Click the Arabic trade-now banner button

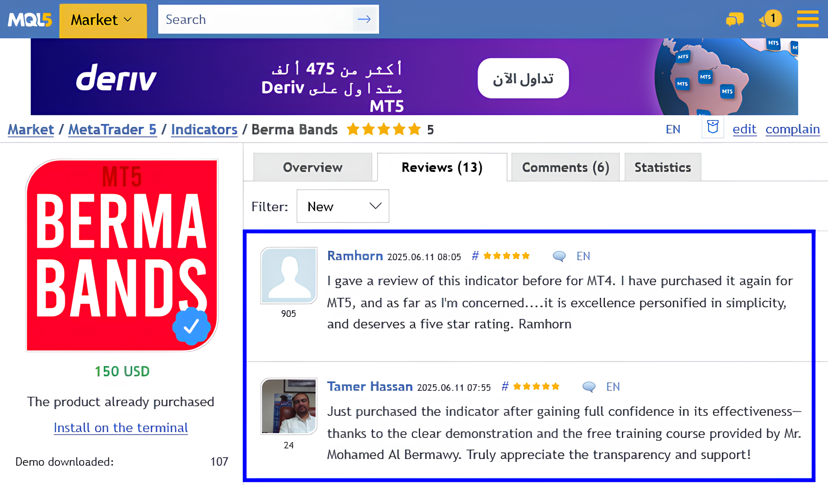pyautogui.click(x=523, y=78)
